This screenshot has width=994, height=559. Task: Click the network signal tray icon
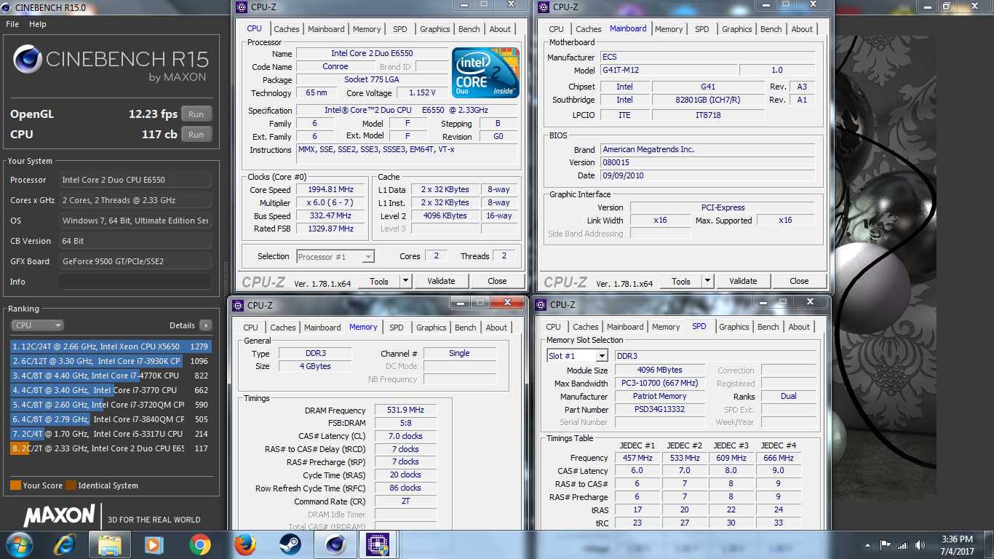pos(903,545)
